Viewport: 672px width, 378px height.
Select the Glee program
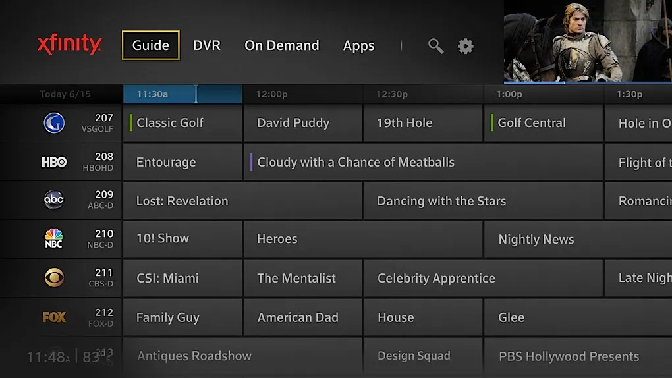(x=578, y=317)
